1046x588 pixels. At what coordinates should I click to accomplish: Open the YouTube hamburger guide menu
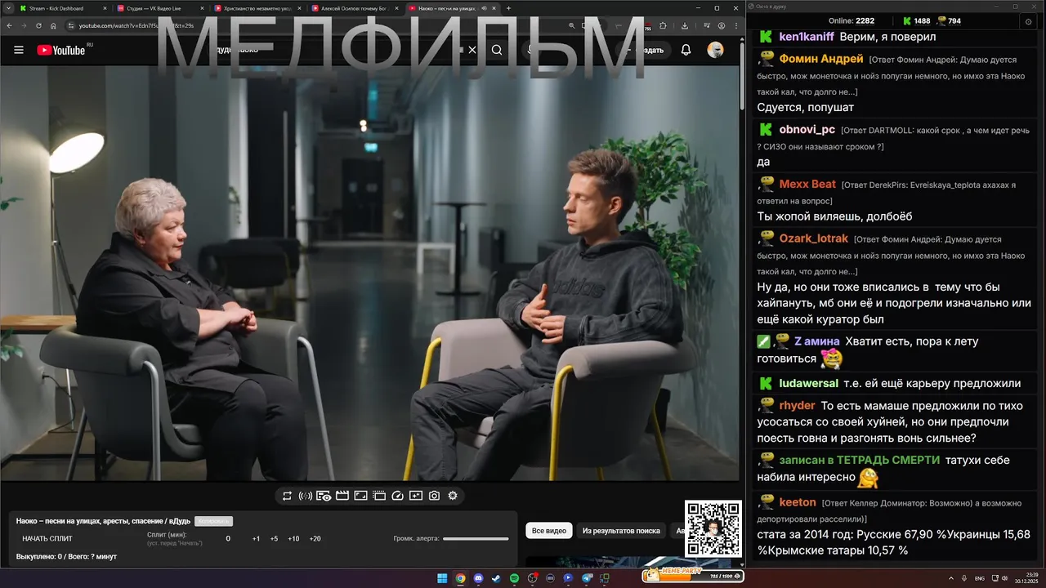[19, 50]
